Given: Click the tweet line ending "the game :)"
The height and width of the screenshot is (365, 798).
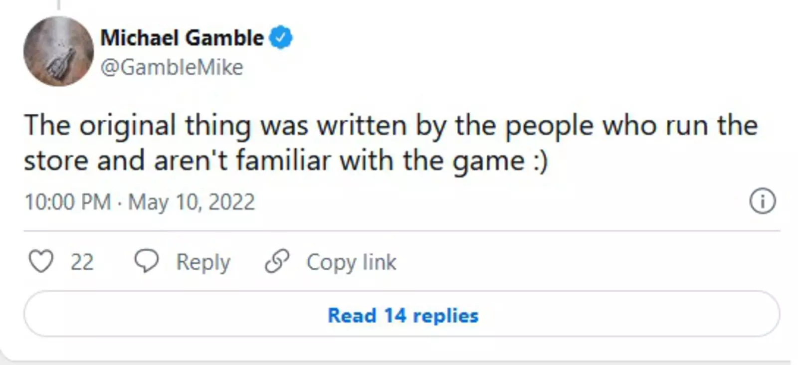Looking at the screenshot, I should (x=286, y=161).
